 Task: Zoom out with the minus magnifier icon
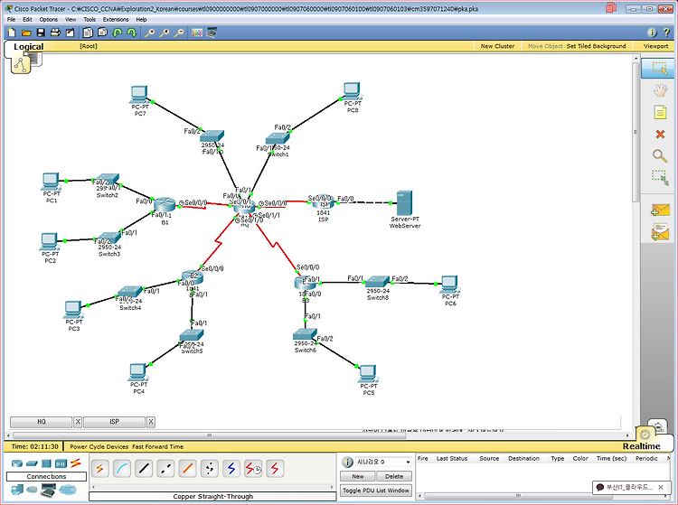tap(179, 33)
